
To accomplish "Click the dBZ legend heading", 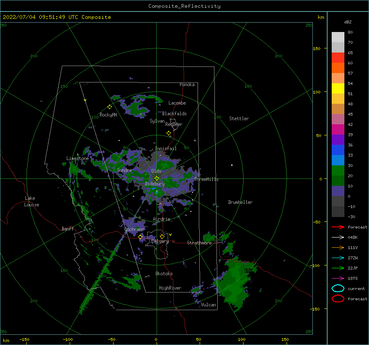I will (x=348, y=22).
